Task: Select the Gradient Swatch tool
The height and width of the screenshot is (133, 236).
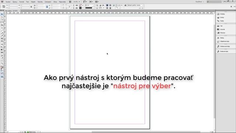Action: coord(2,50)
